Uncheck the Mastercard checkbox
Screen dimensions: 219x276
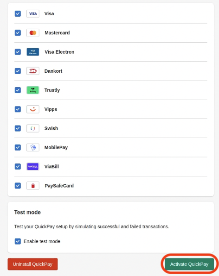pyautogui.click(x=18, y=33)
